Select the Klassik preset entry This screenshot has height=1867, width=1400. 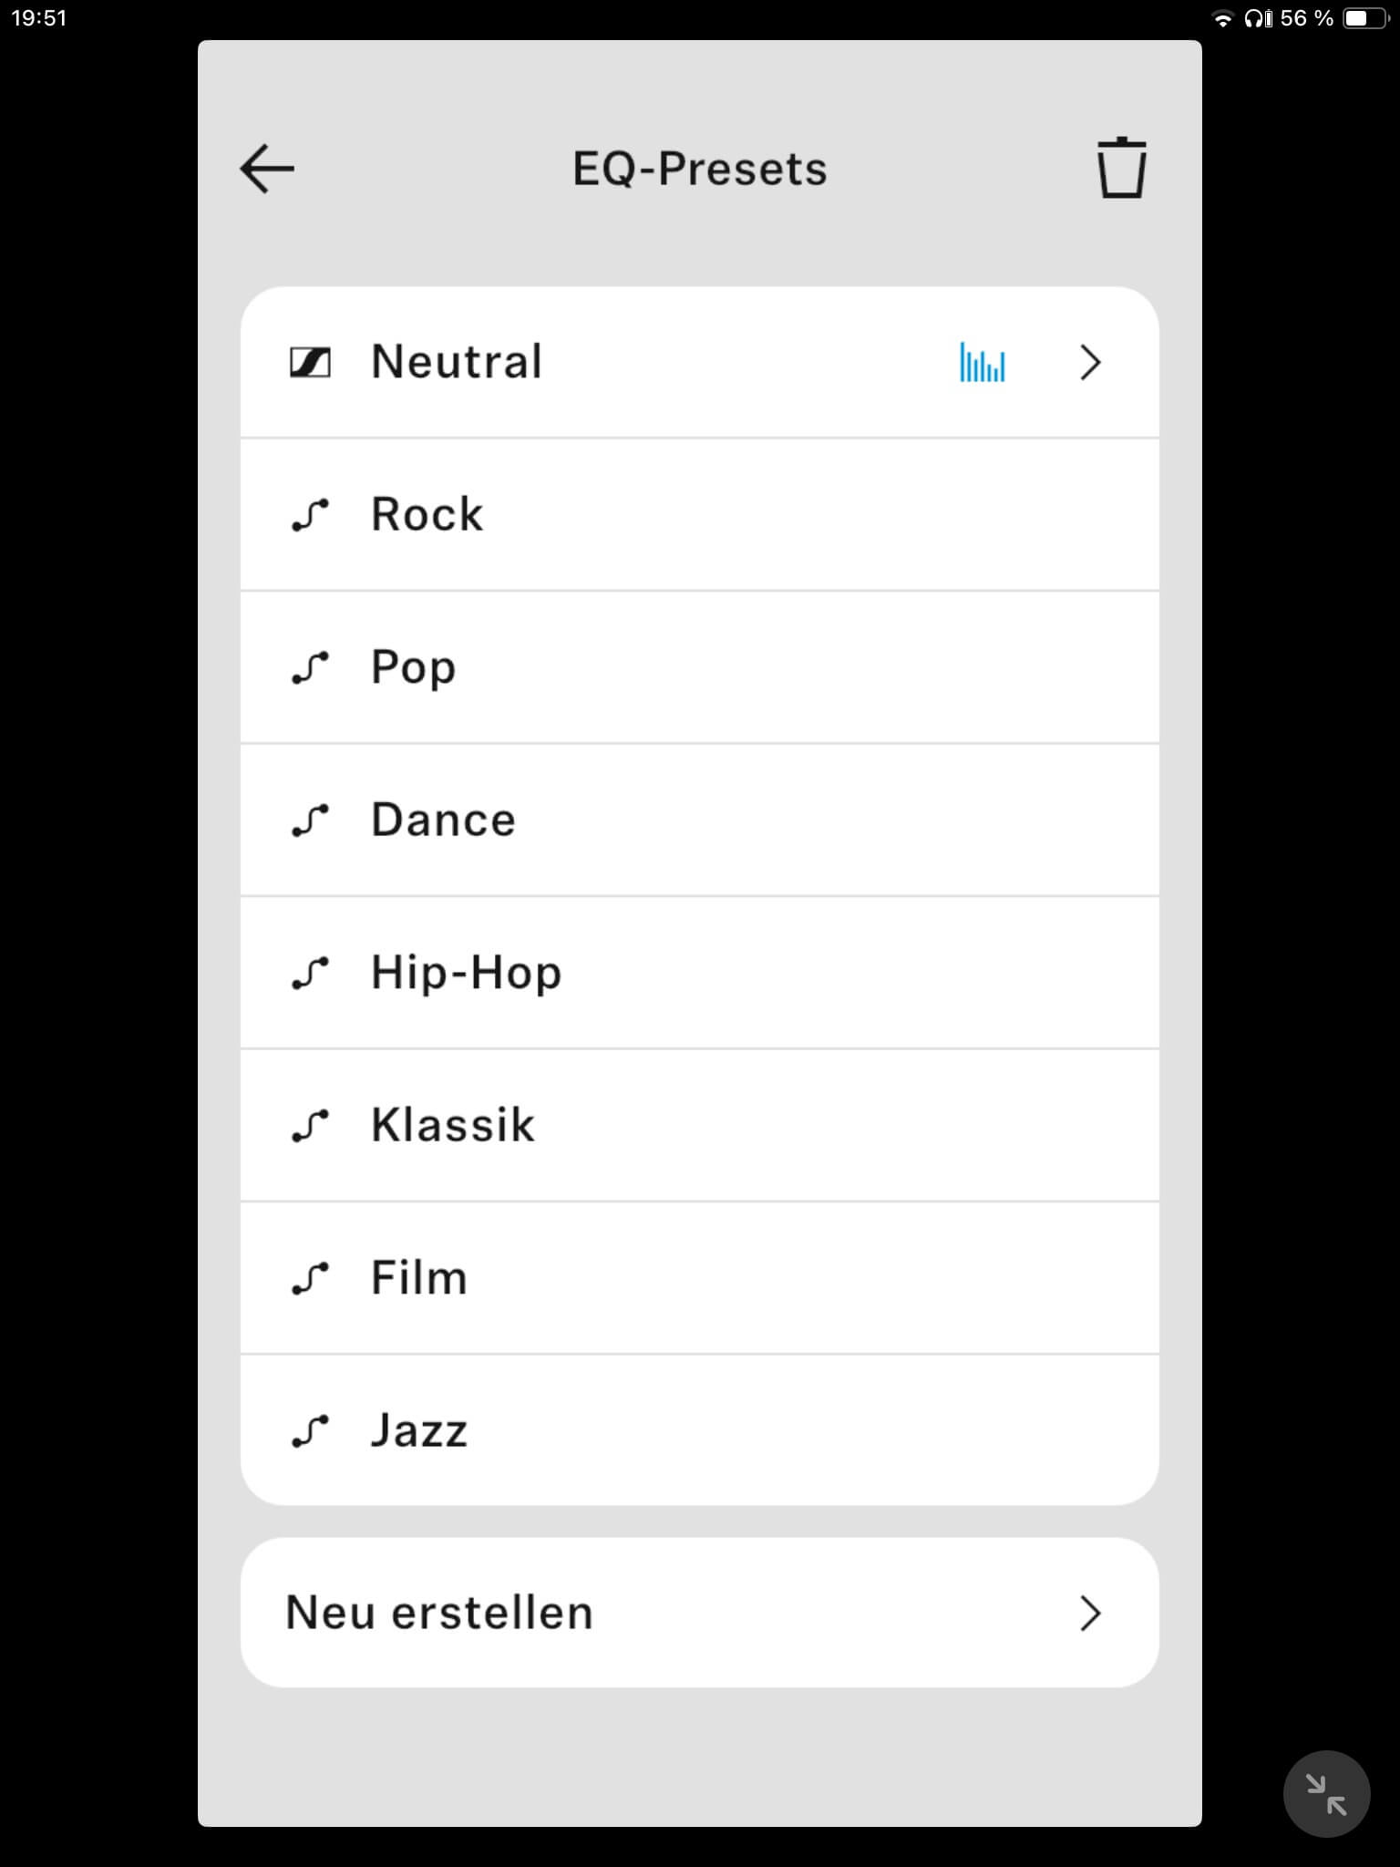point(452,1125)
